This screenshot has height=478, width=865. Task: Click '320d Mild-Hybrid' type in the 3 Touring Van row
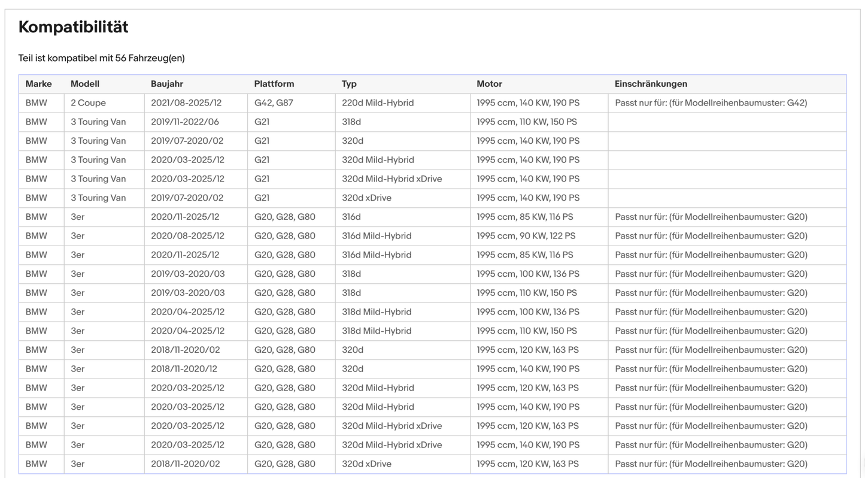[378, 160]
